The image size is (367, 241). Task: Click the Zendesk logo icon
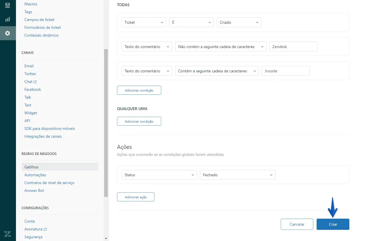pos(8,234)
